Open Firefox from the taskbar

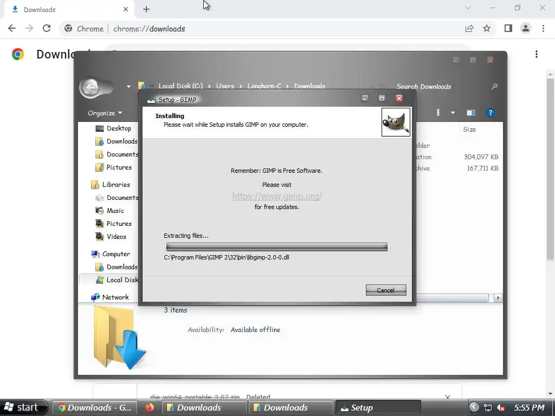(x=150, y=407)
